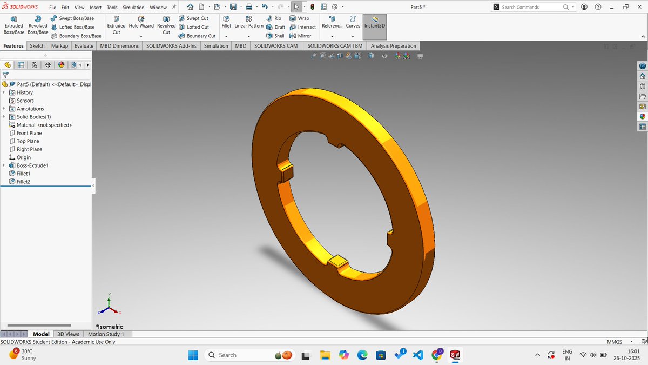Viewport: 648px width, 365px height.
Task: Select the Intersect tool
Action: point(302,27)
